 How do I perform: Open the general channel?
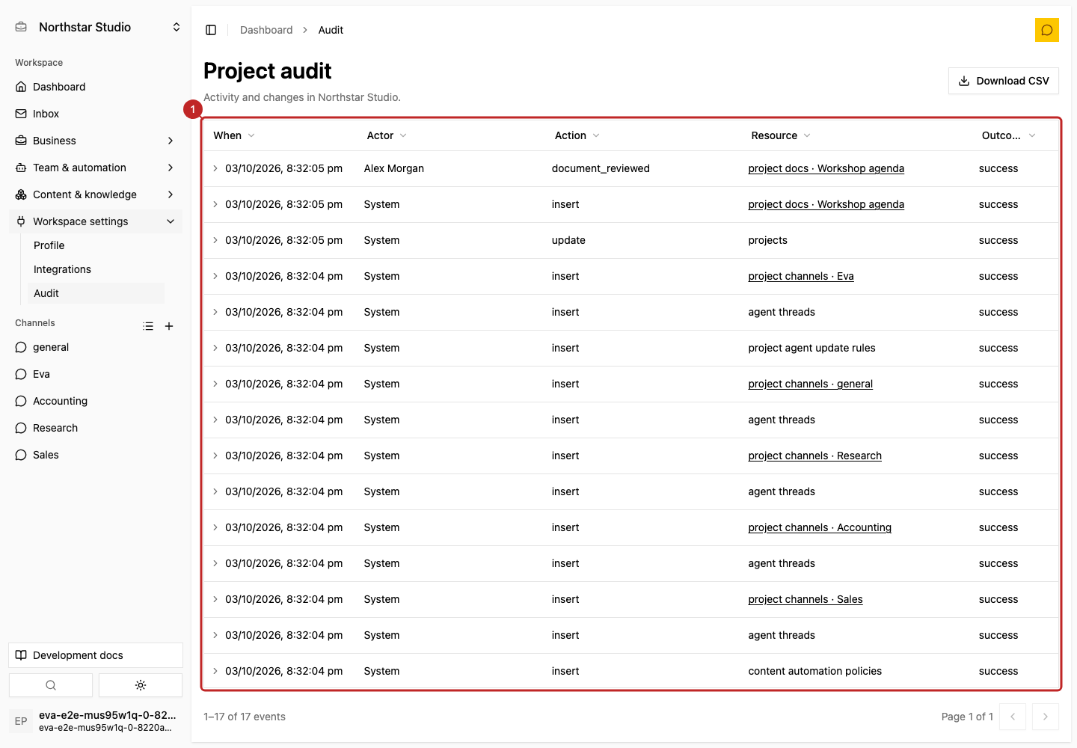pyautogui.click(x=96, y=347)
